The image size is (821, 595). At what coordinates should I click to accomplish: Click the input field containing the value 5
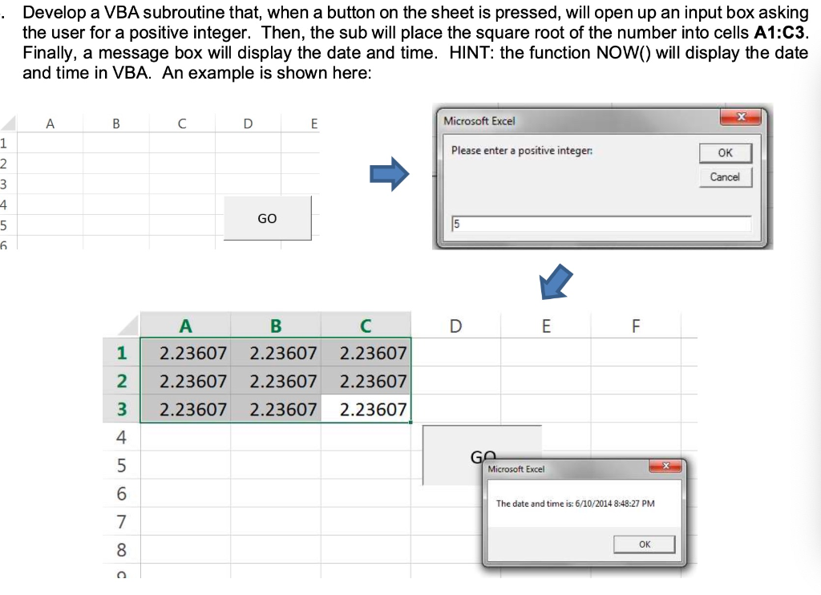click(x=601, y=224)
